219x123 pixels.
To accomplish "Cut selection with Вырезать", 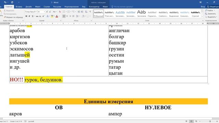I will coord(9,11).
